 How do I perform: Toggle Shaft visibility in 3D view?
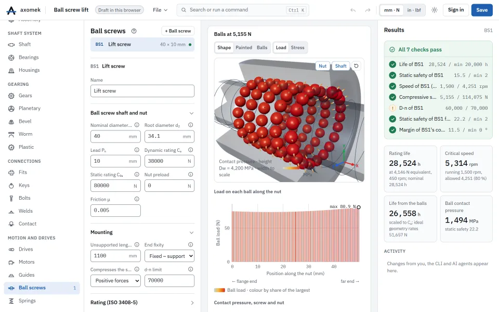click(341, 66)
